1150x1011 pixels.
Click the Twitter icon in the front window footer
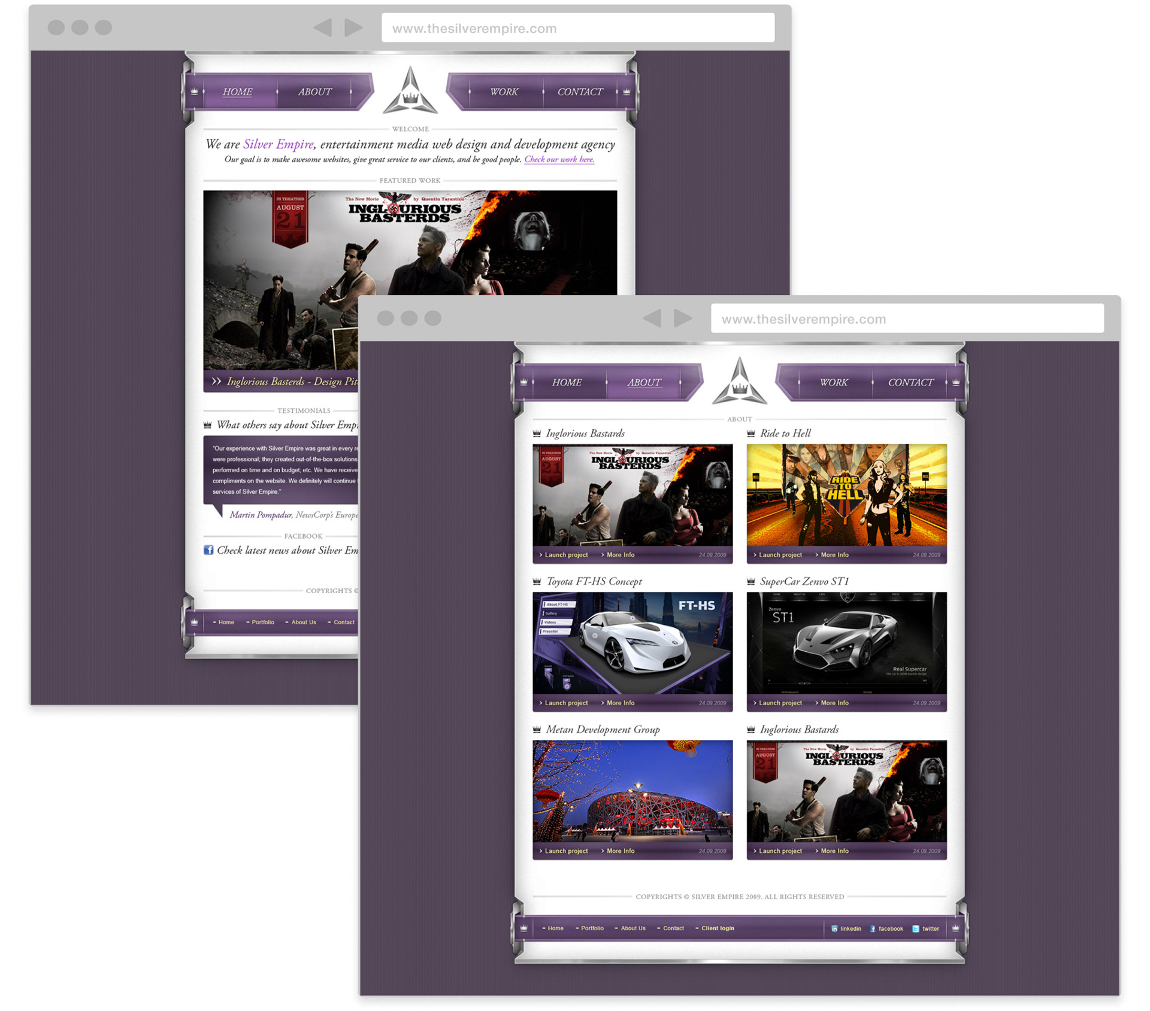(916, 929)
